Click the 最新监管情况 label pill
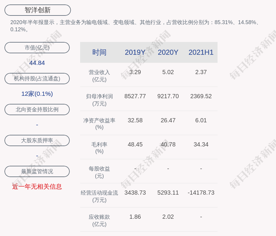 click(37, 171)
